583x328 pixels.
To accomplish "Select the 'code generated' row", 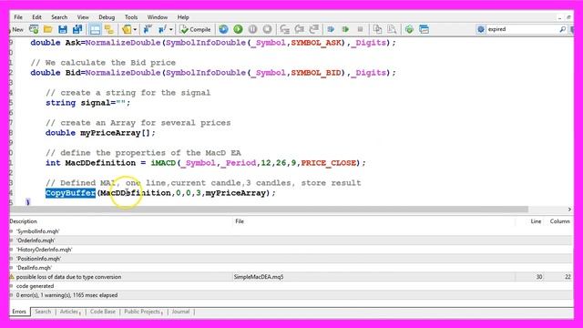I will 291,286.
